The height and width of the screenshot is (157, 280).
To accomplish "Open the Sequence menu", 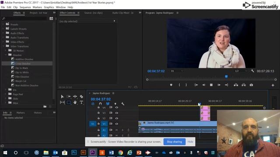I will 25,7.
